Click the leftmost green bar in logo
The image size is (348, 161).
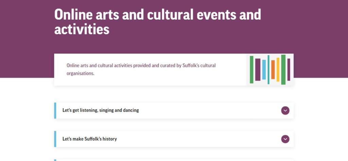(x=251, y=70)
